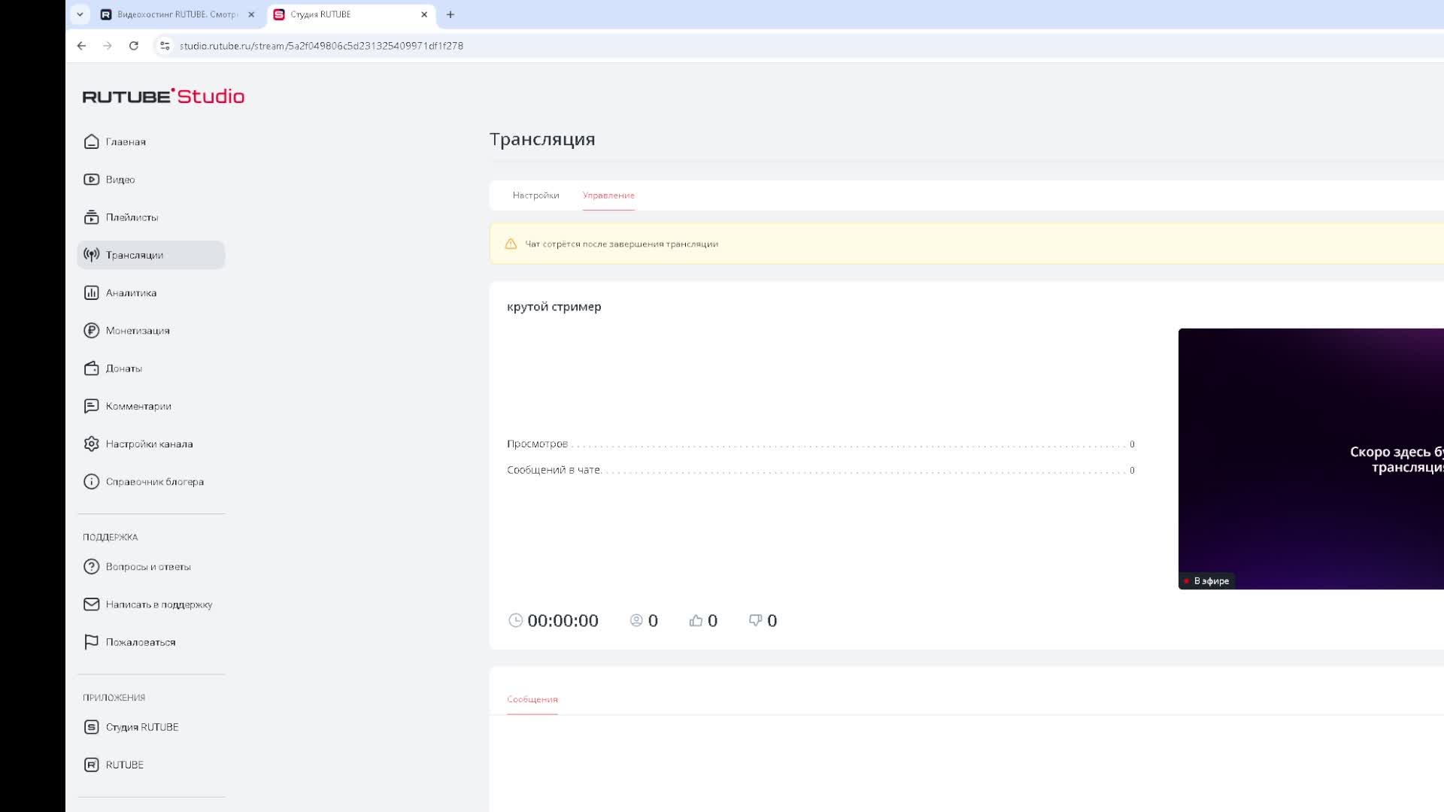Switch to the Настройки tab
The width and height of the screenshot is (1444, 812).
[x=535, y=195]
